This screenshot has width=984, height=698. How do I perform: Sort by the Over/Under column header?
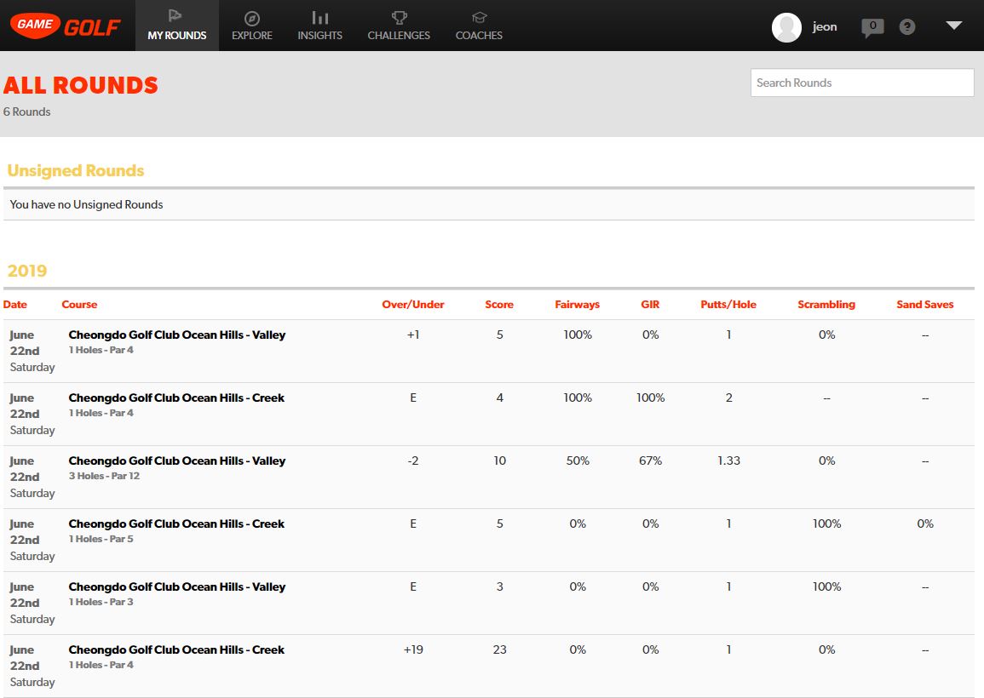(412, 304)
